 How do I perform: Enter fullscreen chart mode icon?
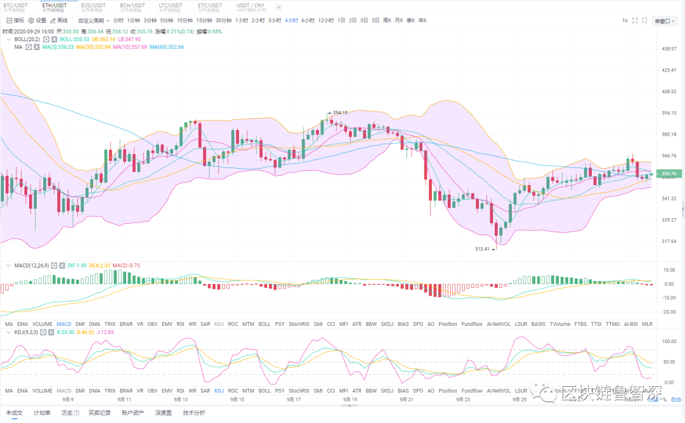coord(635,20)
